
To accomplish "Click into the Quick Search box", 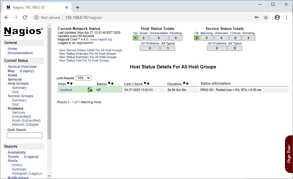I will [25, 135].
